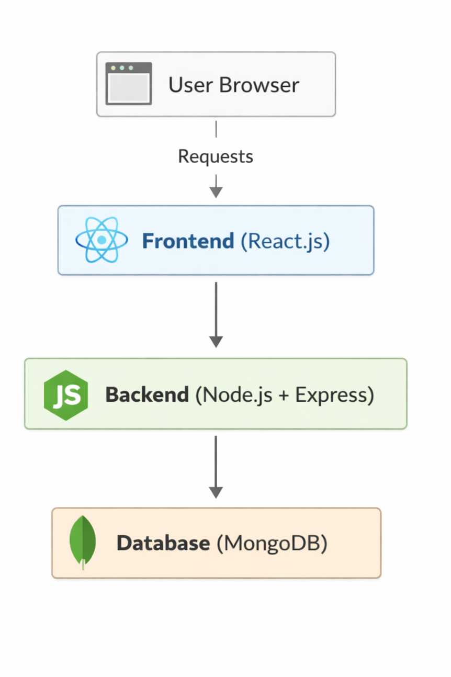Click the arrowhead pointing into the Backend box
Viewport: 451px width, 677px height.
216,341
